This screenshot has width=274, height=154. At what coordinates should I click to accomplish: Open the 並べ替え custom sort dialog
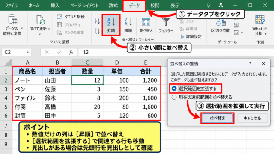(146, 25)
